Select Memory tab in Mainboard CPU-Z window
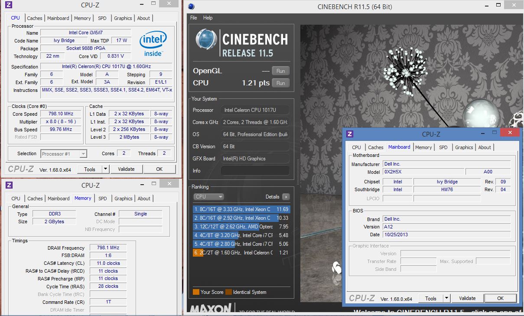This screenshot has height=316, width=524. [423, 147]
